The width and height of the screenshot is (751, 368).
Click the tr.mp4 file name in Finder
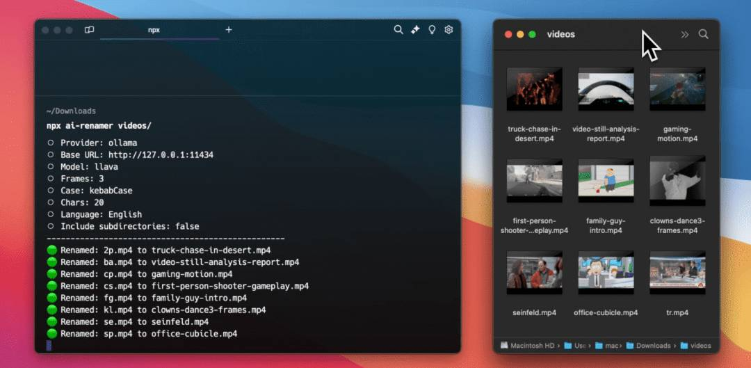pyautogui.click(x=677, y=313)
